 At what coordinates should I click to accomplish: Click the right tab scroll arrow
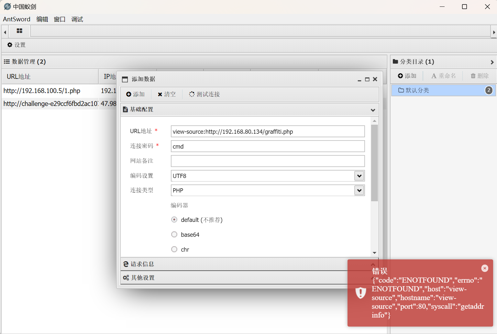pos(494,32)
